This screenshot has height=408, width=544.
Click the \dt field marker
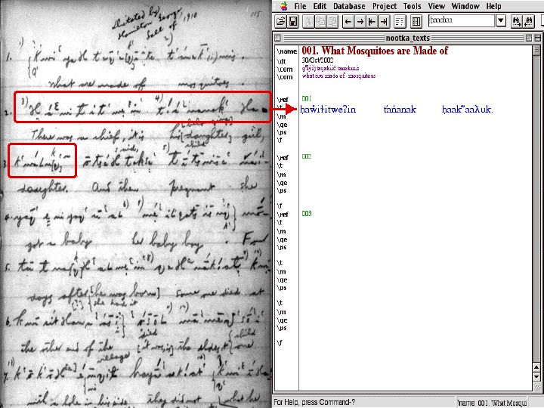pyautogui.click(x=281, y=61)
